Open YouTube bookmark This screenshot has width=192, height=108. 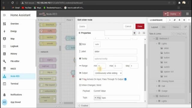coord(27,8)
